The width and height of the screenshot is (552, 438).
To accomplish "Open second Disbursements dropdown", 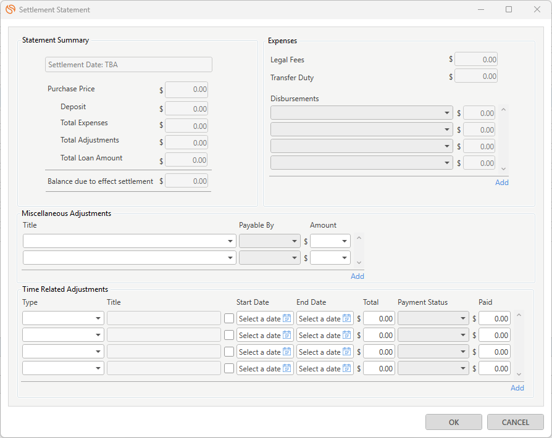I will (362, 130).
